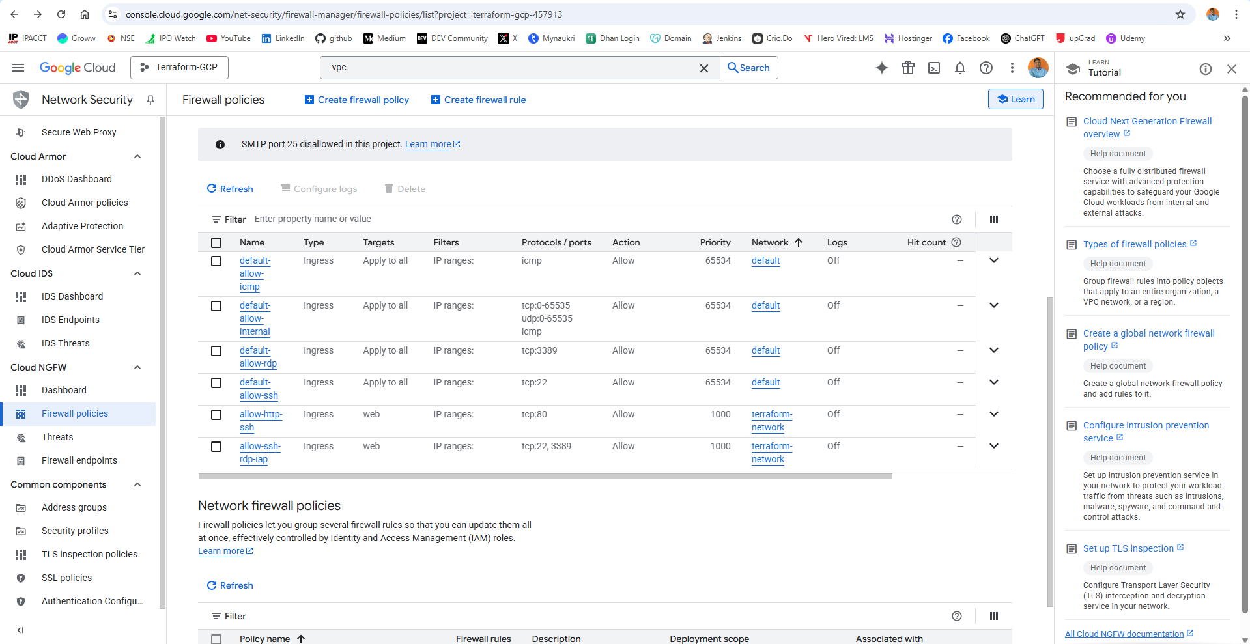Image resolution: width=1250 pixels, height=644 pixels.
Task: Check the default-allow-ssh rule checkbox
Action: pos(216,383)
